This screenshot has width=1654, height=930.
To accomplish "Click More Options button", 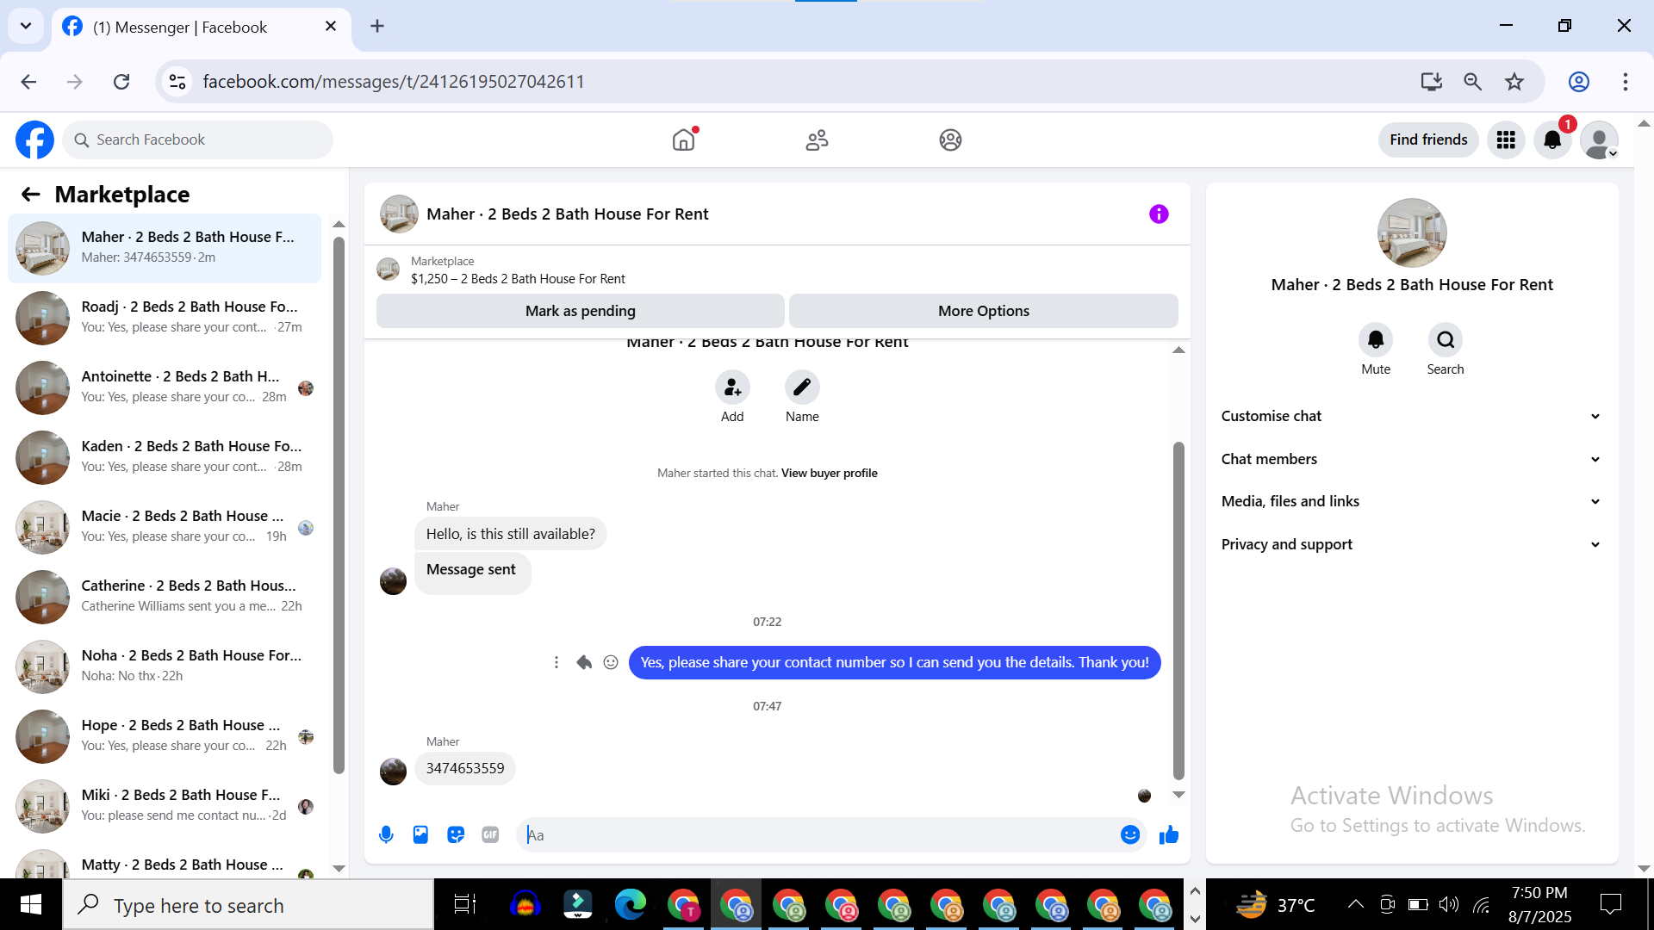I will pyautogui.click(x=984, y=311).
